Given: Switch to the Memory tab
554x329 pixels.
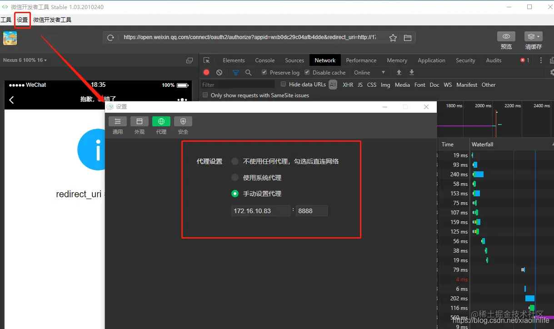Looking at the screenshot, I should click(x=397, y=60).
